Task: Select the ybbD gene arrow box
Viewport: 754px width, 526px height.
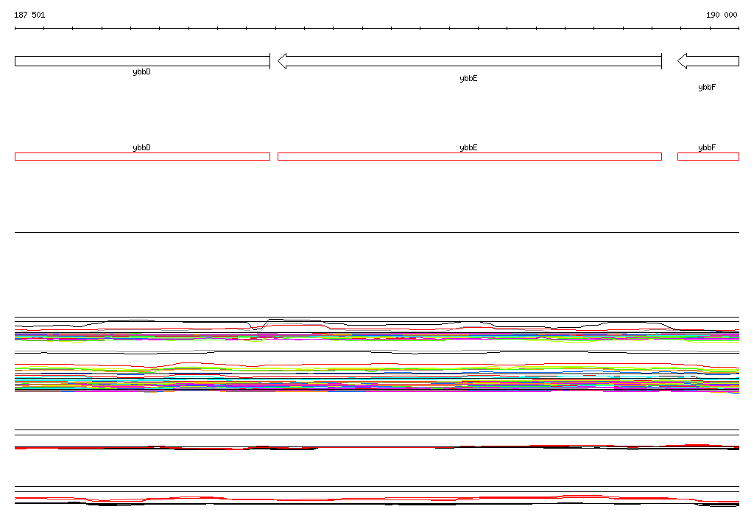Action: tap(142, 61)
